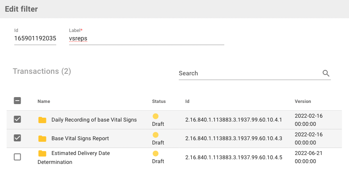This screenshot has height=174, width=349.
Task: Open Daily Recording of base Vital Signs
Action: coord(94,120)
